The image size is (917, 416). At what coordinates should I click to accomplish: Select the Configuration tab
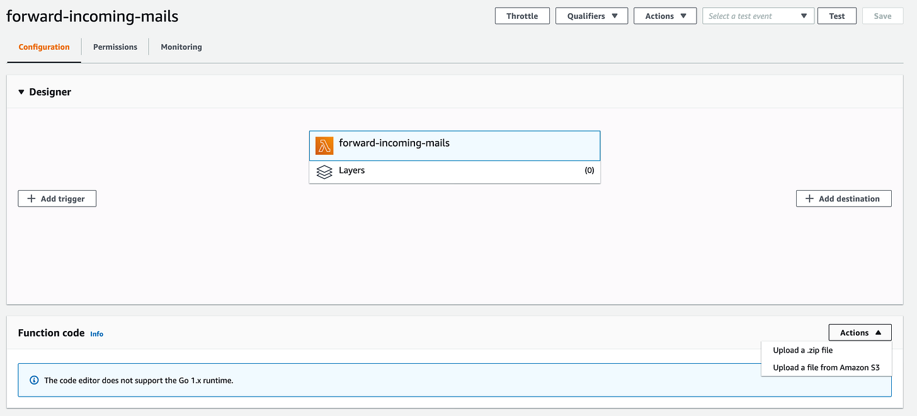pos(44,47)
